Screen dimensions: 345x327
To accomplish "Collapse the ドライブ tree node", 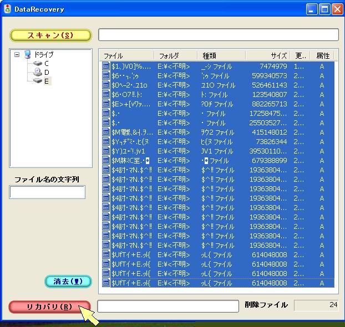I will tap(17, 55).
